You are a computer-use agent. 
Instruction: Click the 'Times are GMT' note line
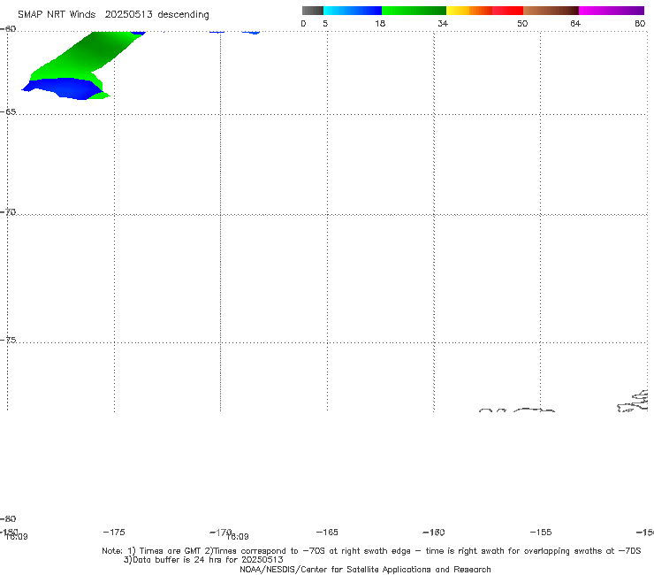click(371, 551)
